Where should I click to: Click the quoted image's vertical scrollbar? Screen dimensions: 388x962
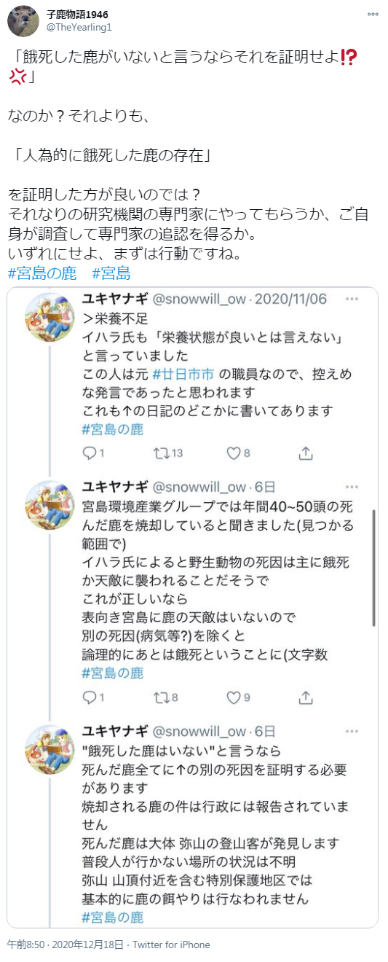[373, 568]
